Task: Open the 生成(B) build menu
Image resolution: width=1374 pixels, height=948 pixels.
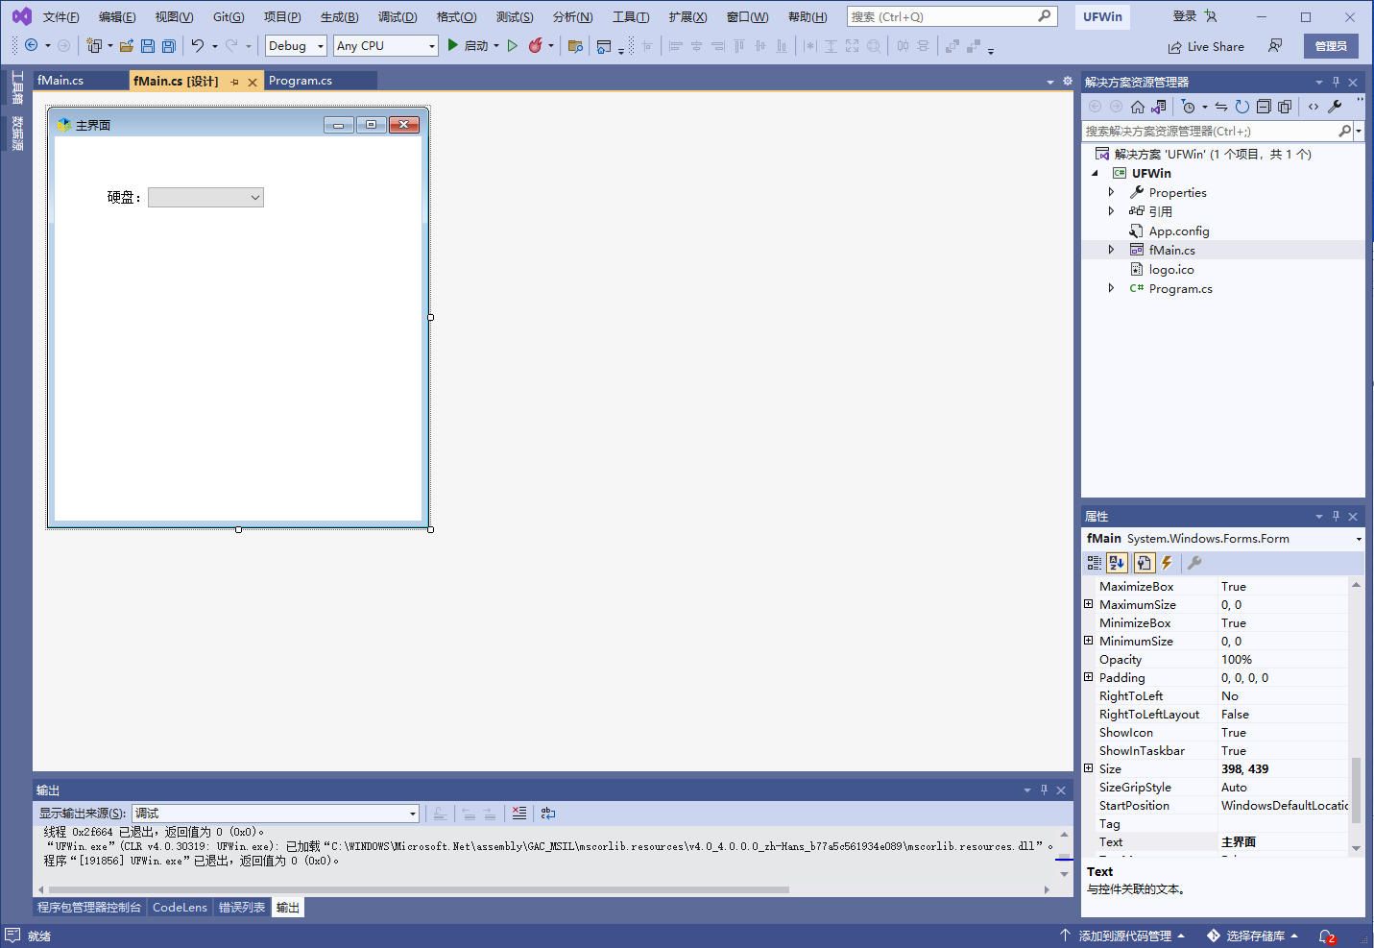Action: pos(340,16)
